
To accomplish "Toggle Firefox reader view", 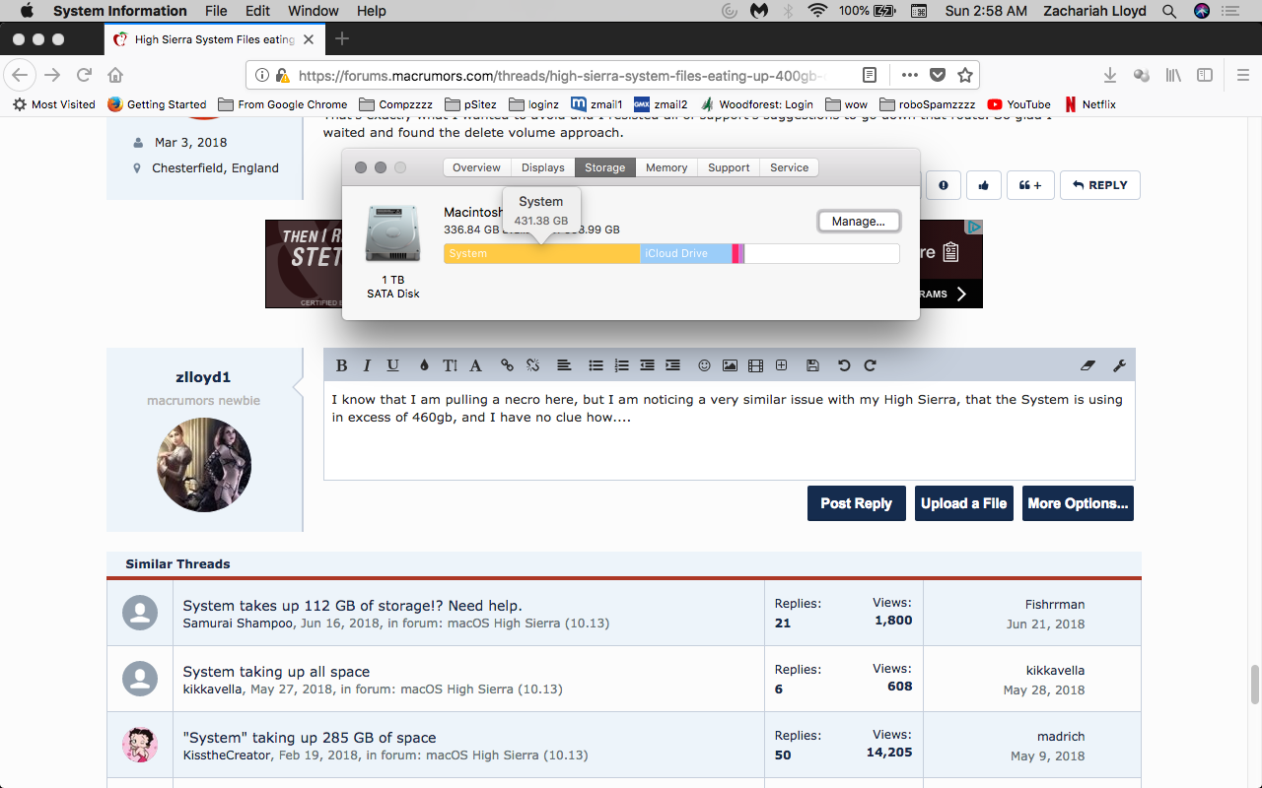I will coord(870,75).
